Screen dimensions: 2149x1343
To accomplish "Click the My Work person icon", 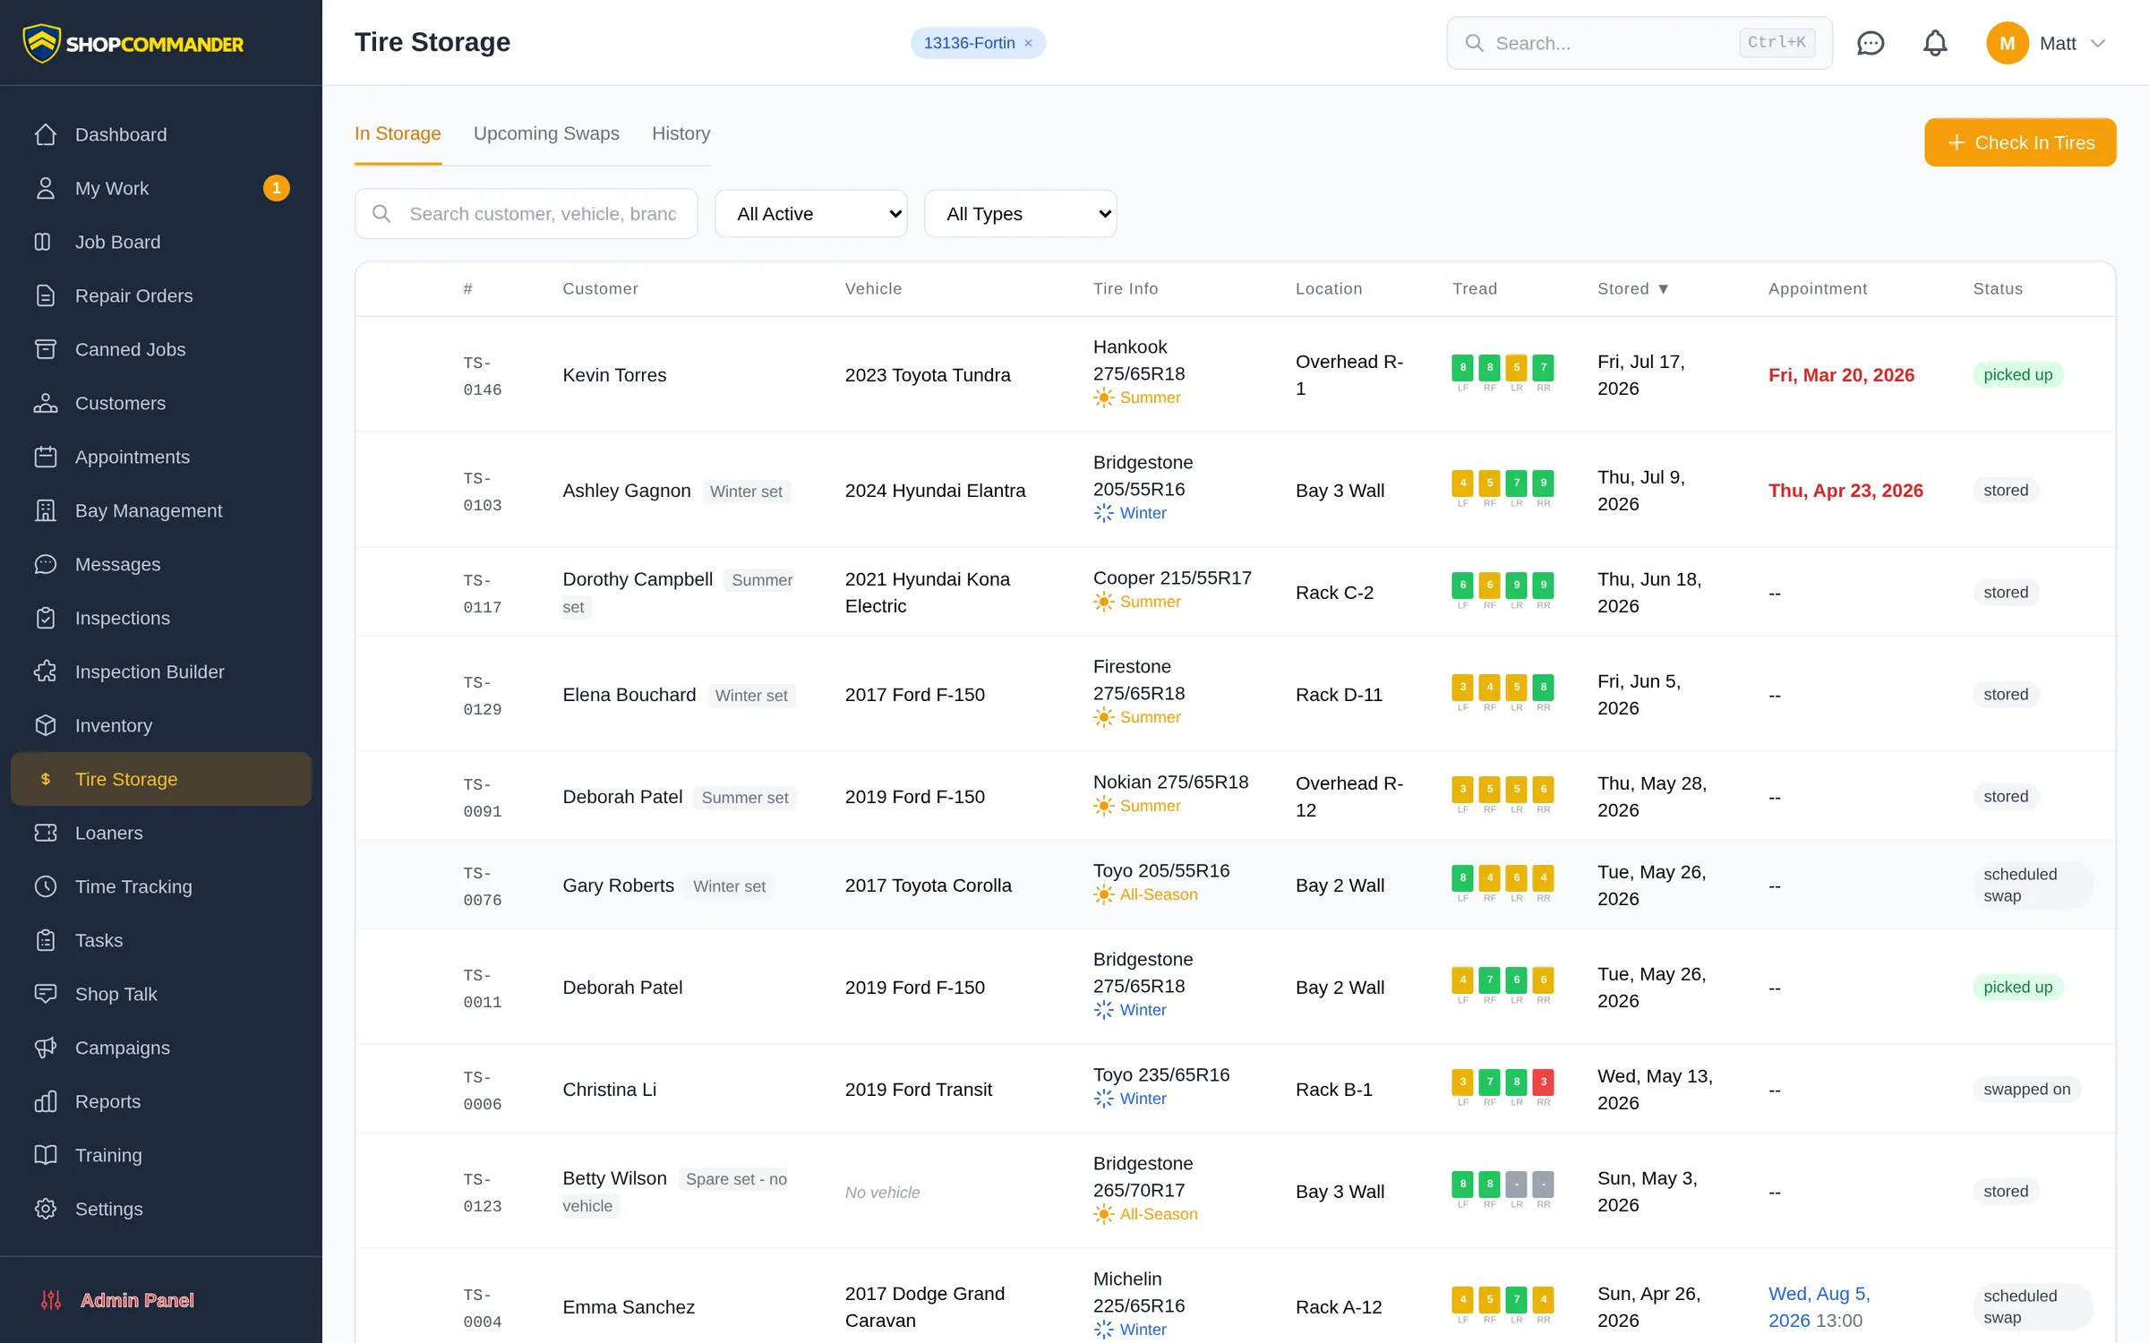I will pos(46,188).
